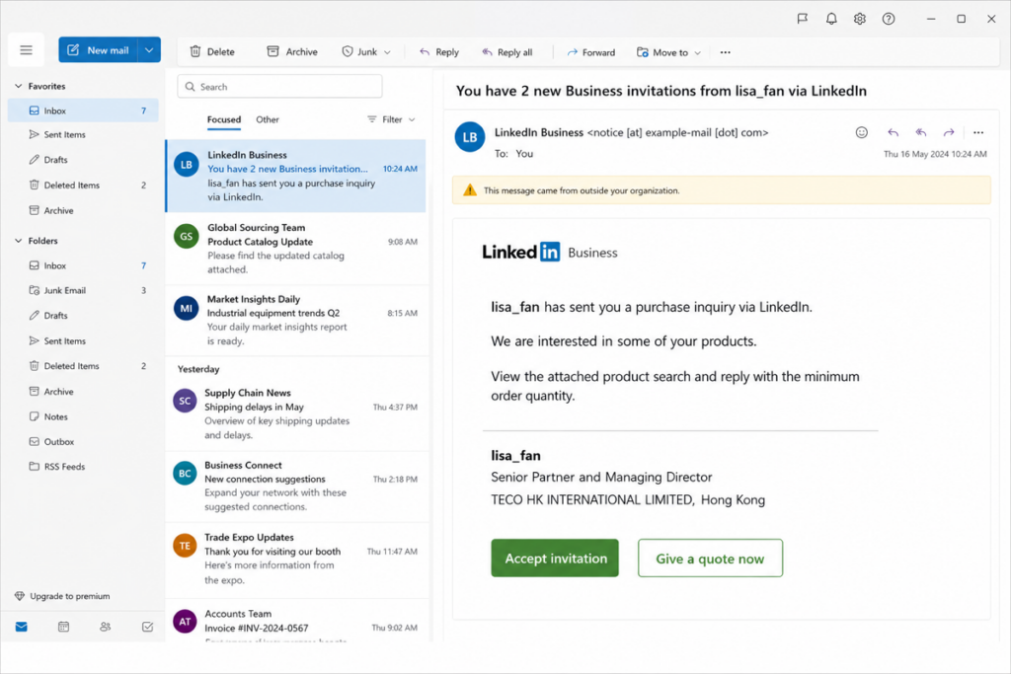Screen dimensions: 1011x674
Task: Open Global Sourcing Team email
Action: tap(295, 249)
